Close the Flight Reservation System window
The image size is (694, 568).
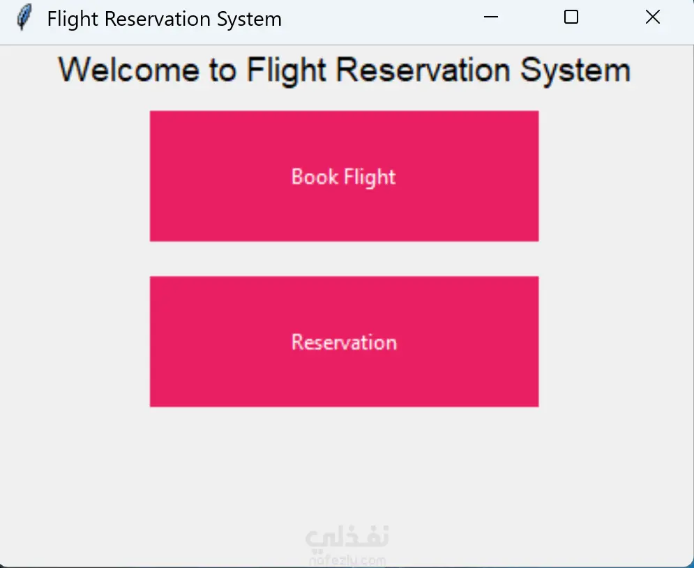click(x=652, y=18)
